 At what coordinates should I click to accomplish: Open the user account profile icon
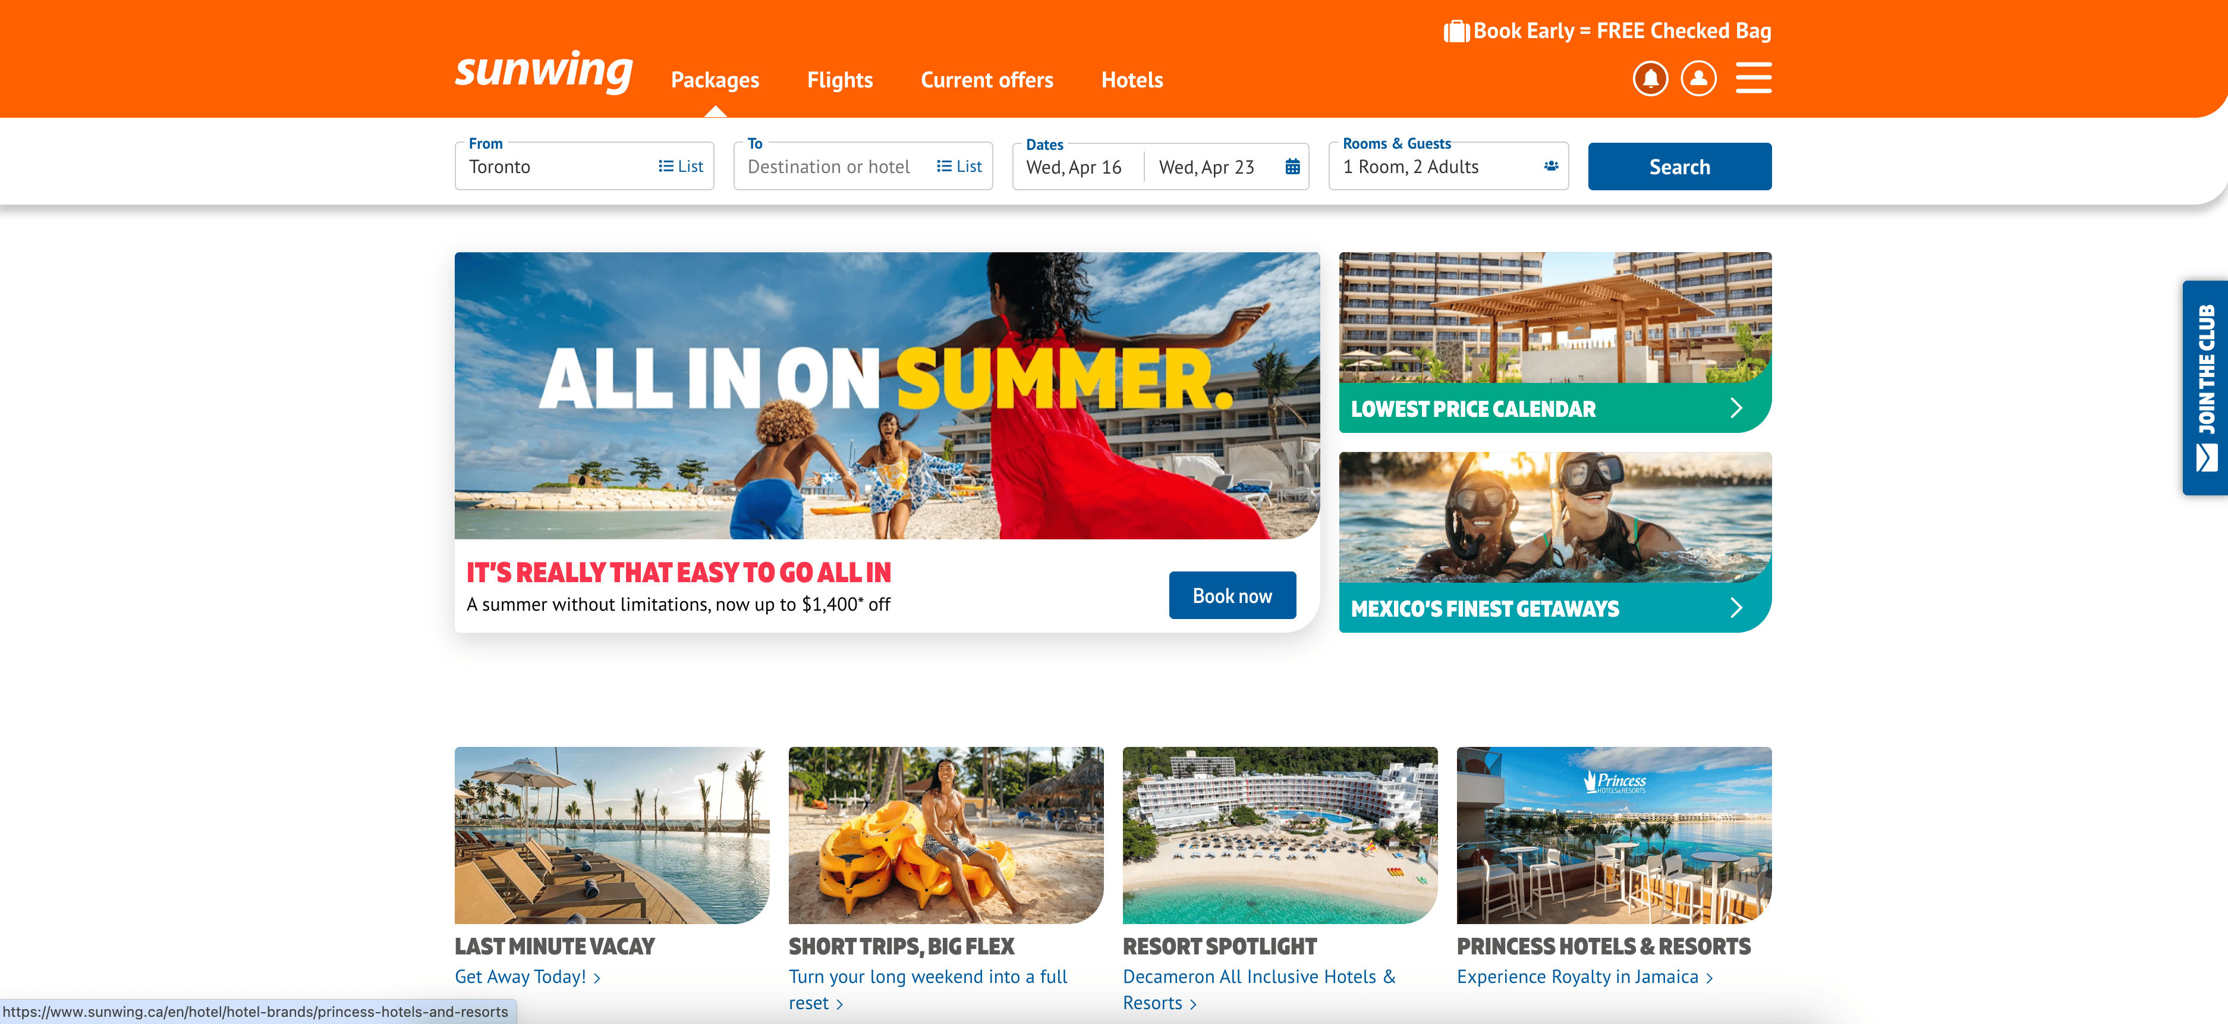coord(1698,78)
